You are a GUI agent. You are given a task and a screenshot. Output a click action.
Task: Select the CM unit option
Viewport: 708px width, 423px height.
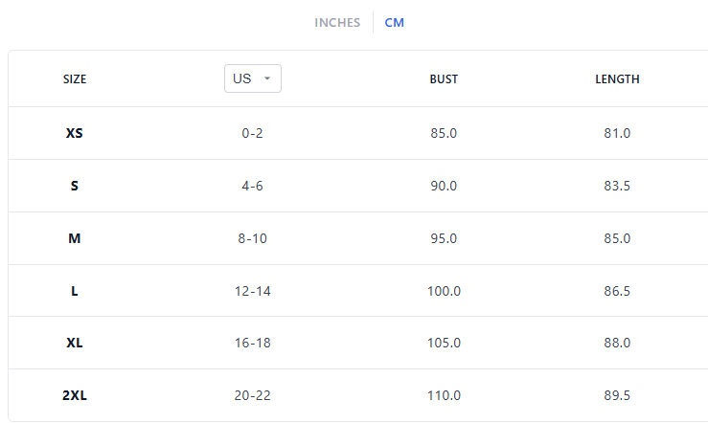click(395, 23)
